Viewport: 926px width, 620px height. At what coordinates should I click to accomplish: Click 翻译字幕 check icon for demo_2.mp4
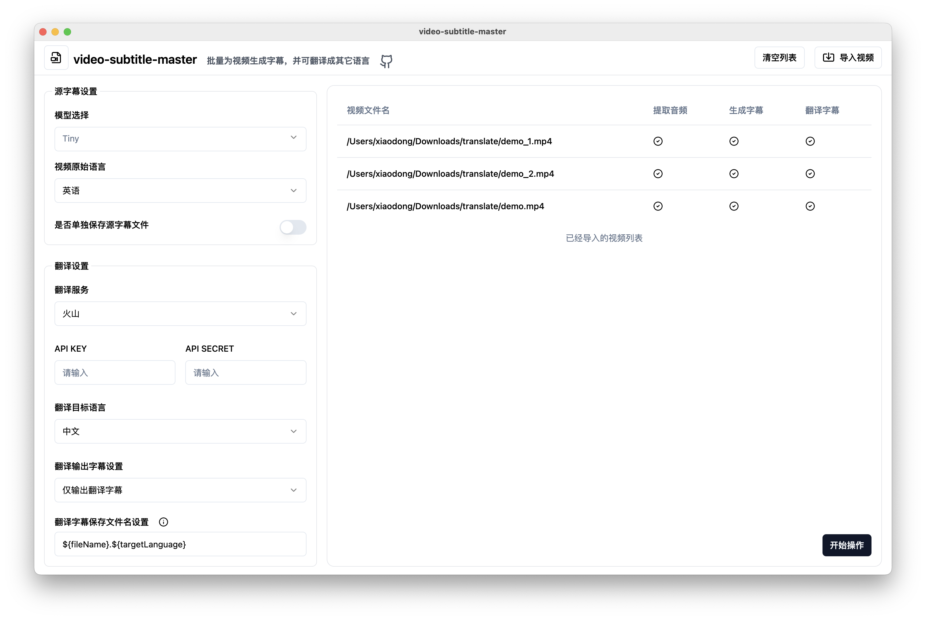(810, 174)
